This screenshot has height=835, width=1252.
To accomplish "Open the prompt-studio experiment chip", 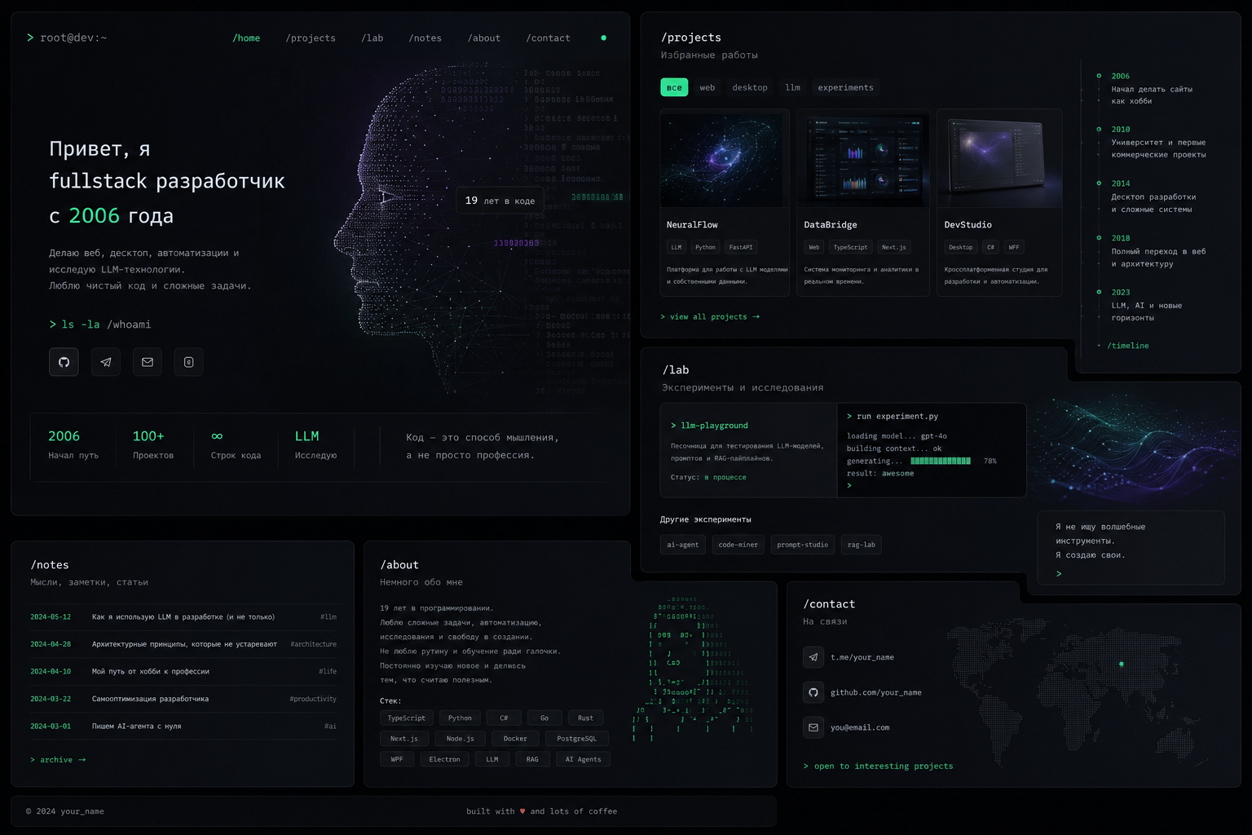I will 802,545.
